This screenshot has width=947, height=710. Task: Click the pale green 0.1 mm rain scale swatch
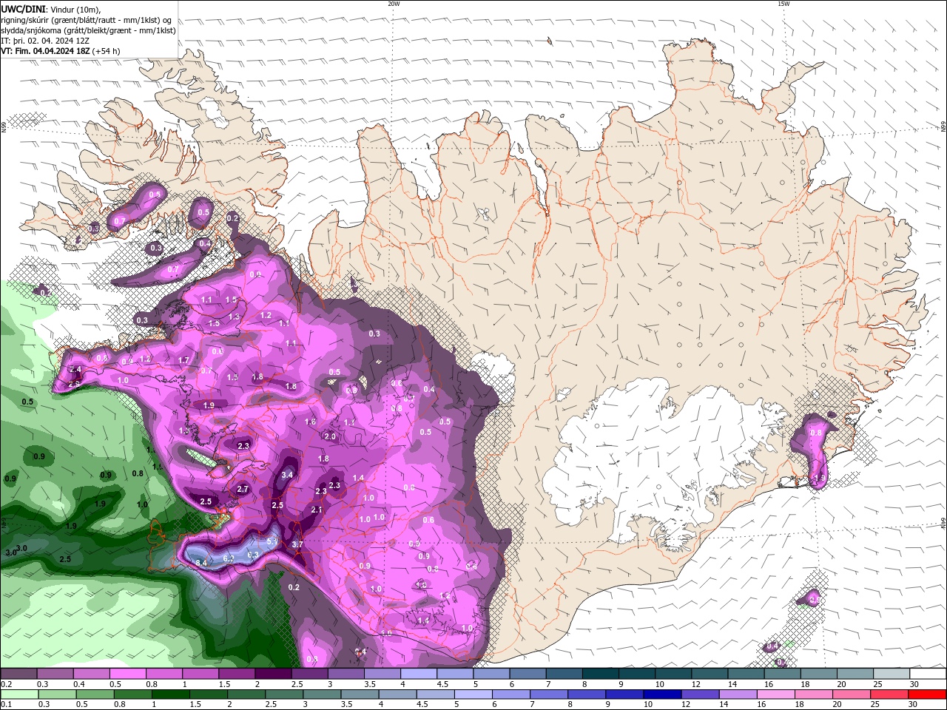click(19, 694)
